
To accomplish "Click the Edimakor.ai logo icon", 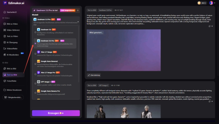I will tap(5, 3).
